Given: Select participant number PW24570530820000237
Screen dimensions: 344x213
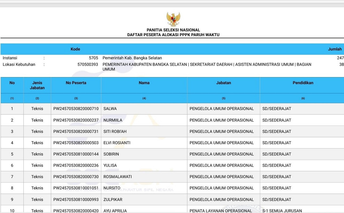Looking at the screenshot, I should point(76,120).
